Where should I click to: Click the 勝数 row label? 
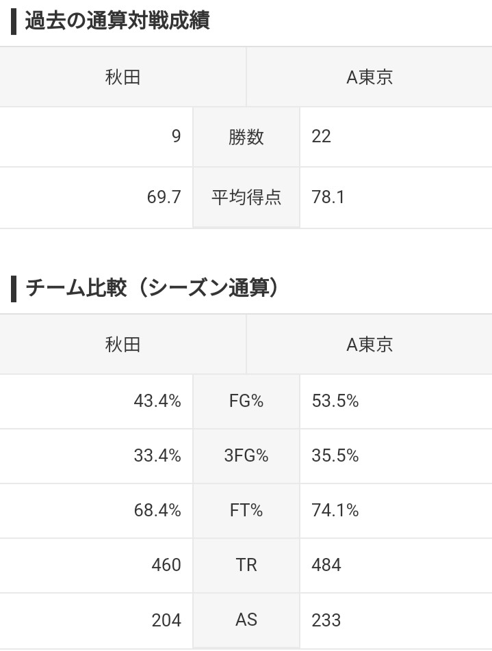(x=246, y=137)
